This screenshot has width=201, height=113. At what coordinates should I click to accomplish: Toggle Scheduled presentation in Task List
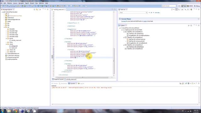(x=179, y=9)
